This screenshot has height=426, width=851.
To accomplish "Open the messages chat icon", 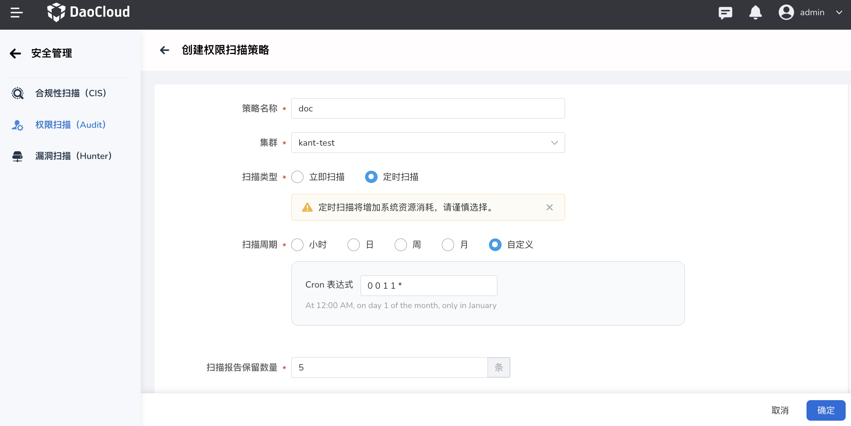I will pyautogui.click(x=725, y=13).
